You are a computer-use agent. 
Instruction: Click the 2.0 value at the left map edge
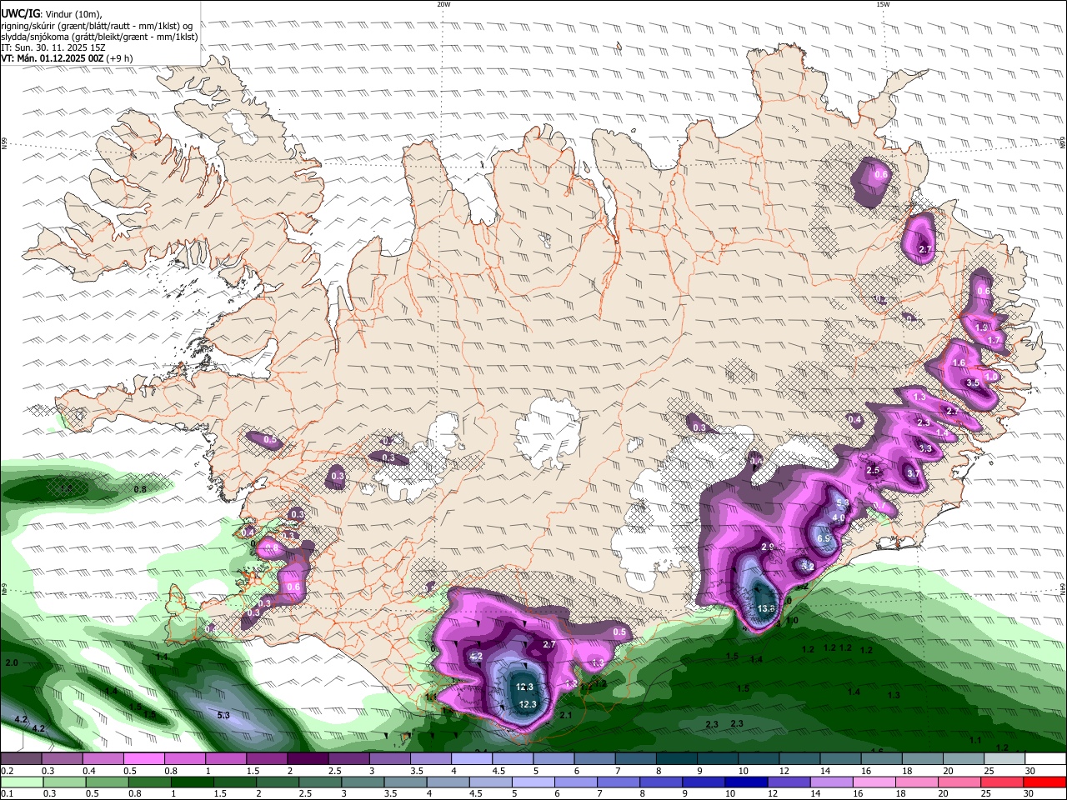[x=12, y=662]
